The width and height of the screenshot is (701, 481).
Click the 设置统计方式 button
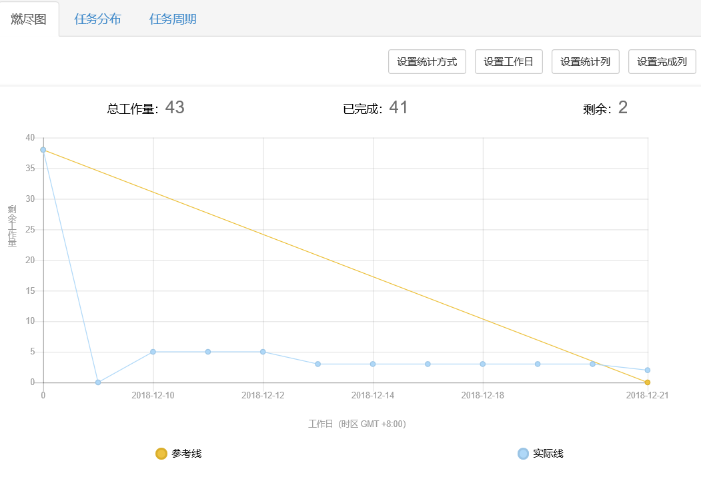[x=427, y=62]
